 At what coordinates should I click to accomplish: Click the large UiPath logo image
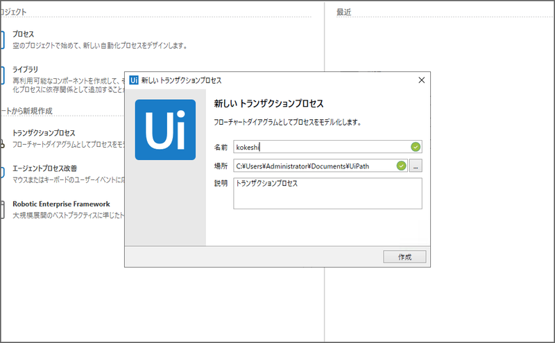[x=165, y=130]
